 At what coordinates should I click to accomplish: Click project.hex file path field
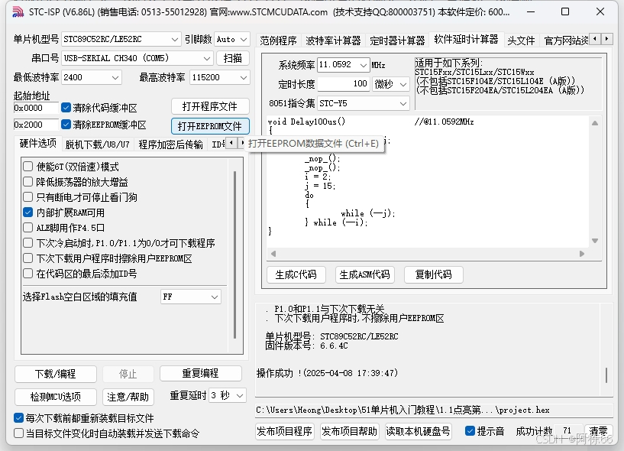[434, 410]
